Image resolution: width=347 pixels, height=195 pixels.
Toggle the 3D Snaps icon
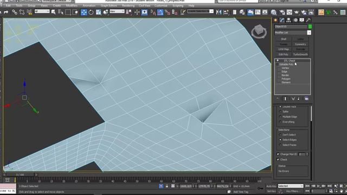coord(153,12)
